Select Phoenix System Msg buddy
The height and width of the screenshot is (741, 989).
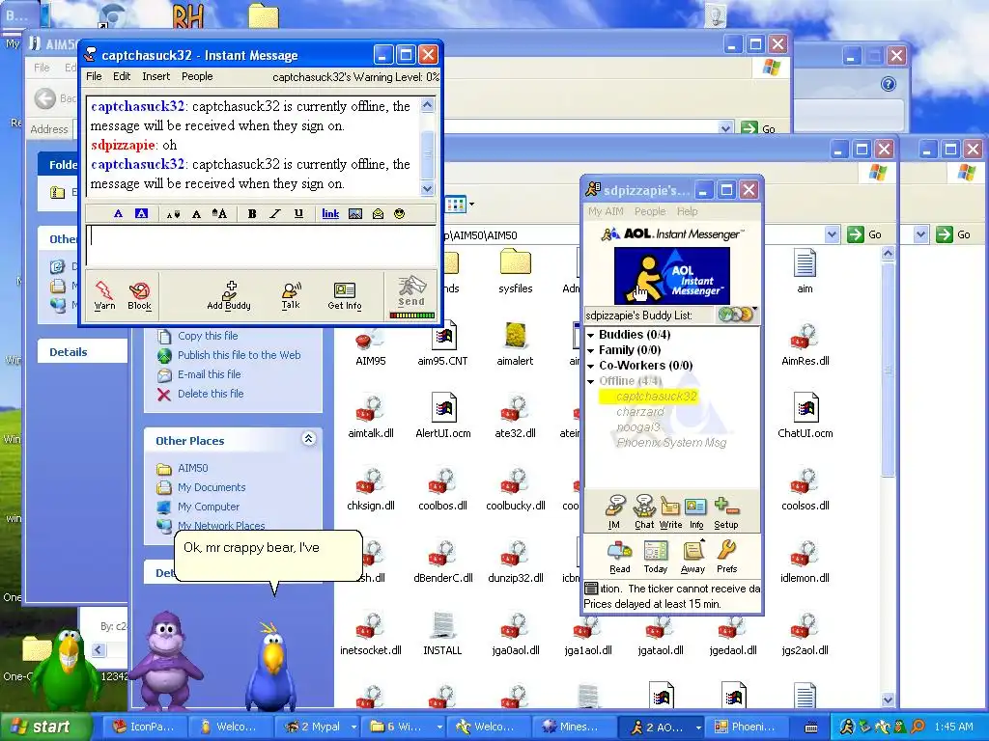(671, 443)
